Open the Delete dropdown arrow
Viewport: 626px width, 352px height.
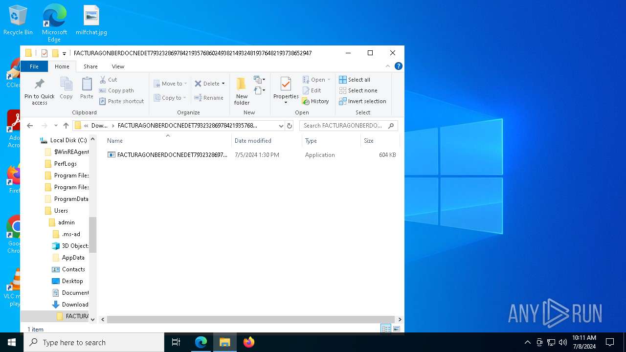(224, 84)
